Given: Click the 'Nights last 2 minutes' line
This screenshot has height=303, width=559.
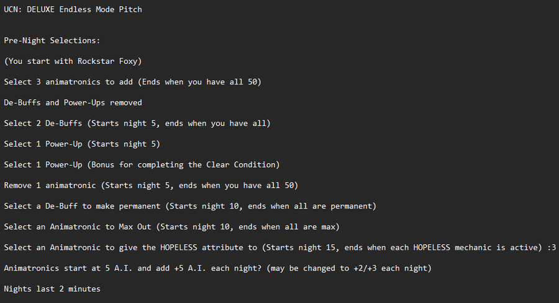Looking at the screenshot, I should click(52, 289).
